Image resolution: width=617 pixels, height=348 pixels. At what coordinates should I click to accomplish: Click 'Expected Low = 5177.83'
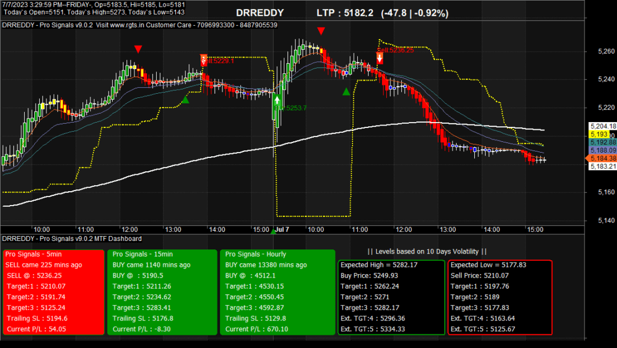click(488, 265)
